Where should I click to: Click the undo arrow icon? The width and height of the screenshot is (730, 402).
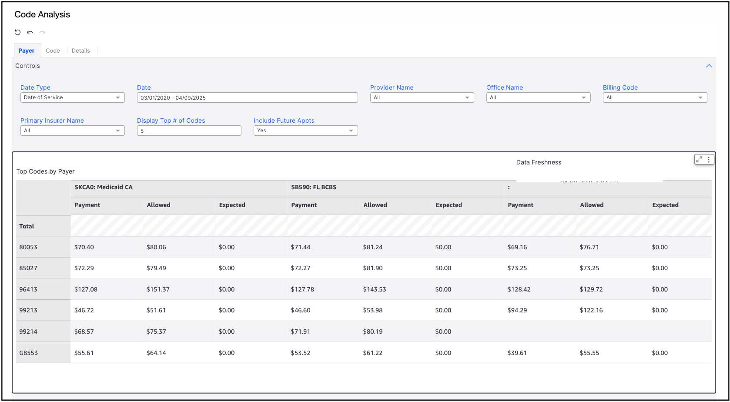click(x=30, y=32)
